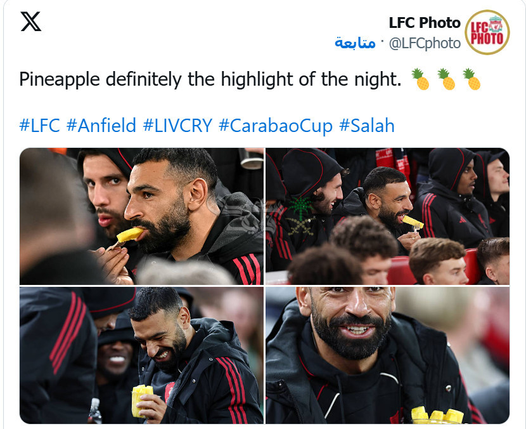Open the #LFC hashtag

click(x=39, y=126)
